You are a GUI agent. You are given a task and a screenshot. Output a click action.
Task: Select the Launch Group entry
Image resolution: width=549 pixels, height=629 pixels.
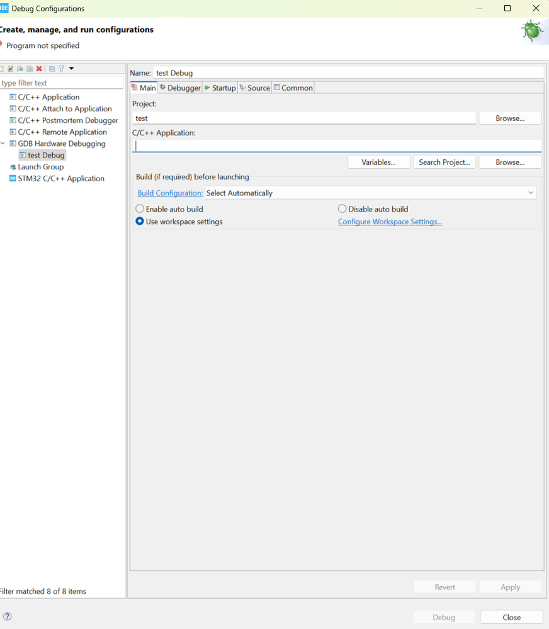click(40, 167)
